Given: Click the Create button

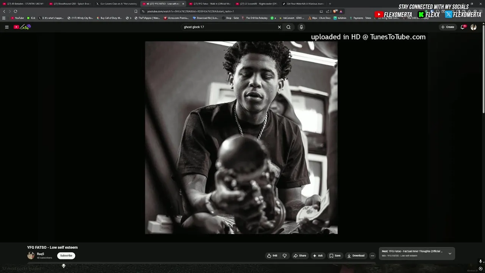Looking at the screenshot, I should point(447,27).
